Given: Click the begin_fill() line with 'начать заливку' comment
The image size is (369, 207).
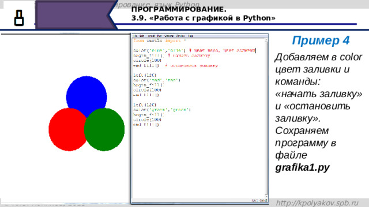Looking at the screenshot, I should tap(172, 56).
